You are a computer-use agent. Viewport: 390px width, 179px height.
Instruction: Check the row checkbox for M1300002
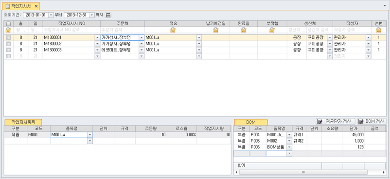tap(8, 44)
